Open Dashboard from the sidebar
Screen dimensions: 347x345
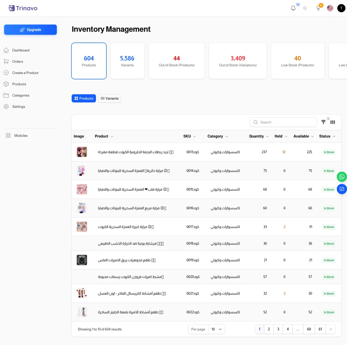[21, 50]
